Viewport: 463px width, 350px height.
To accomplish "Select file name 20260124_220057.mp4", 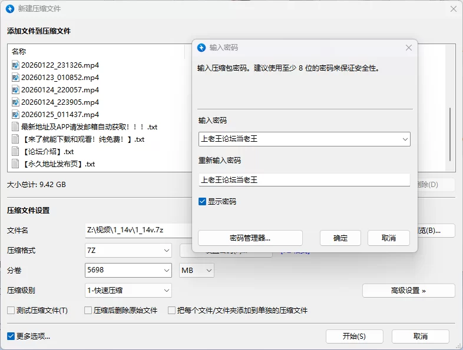I will [60, 89].
